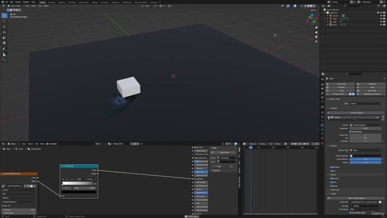Open the Global transform orientation dropdown
The height and width of the screenshot is (218, 387).
click(x=147, y=6)
